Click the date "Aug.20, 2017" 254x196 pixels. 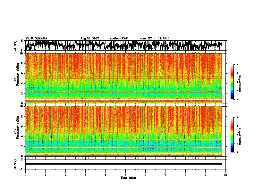pos(89,38)
